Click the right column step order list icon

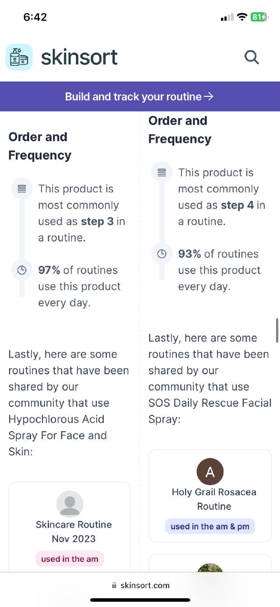tap(161, 173)
